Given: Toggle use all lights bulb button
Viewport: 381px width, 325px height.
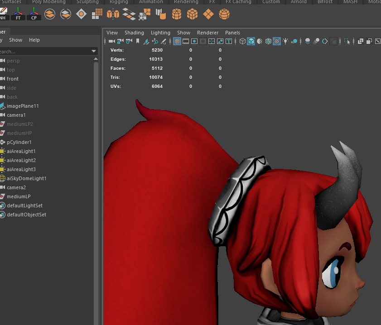Looking at the screenshot, I should coord(285,41).
